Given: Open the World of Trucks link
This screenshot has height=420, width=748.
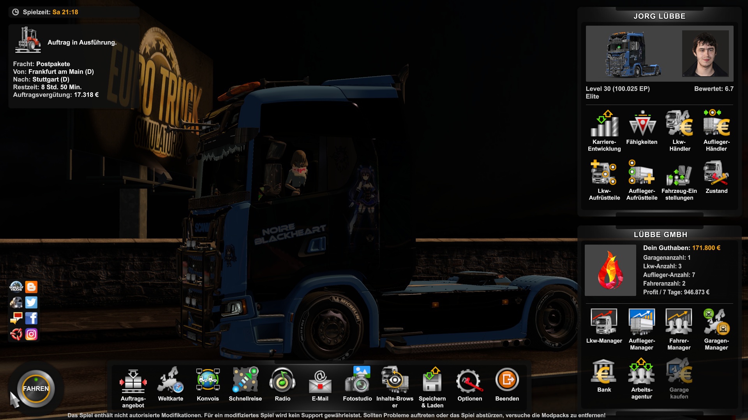Looking at the screenshot, I should 16,287.
